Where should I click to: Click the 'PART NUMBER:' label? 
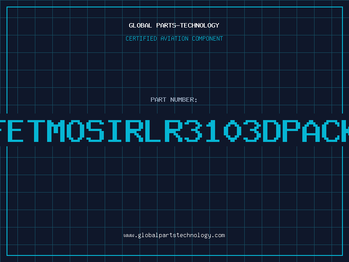tap(174, 100)
